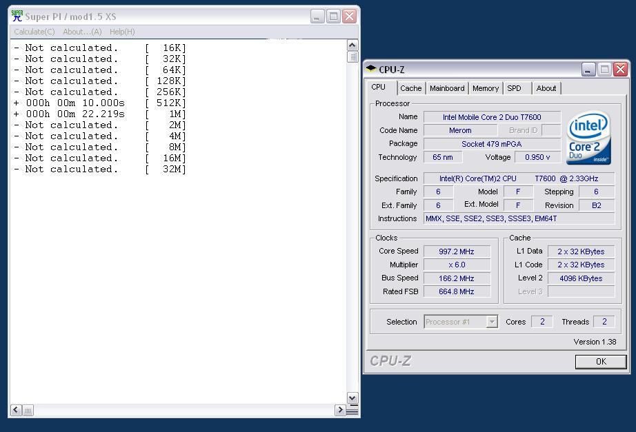Screen dimensions: 636x432
Task: Click the Voltage value "0.950 v"
Action: pos(537,157)
